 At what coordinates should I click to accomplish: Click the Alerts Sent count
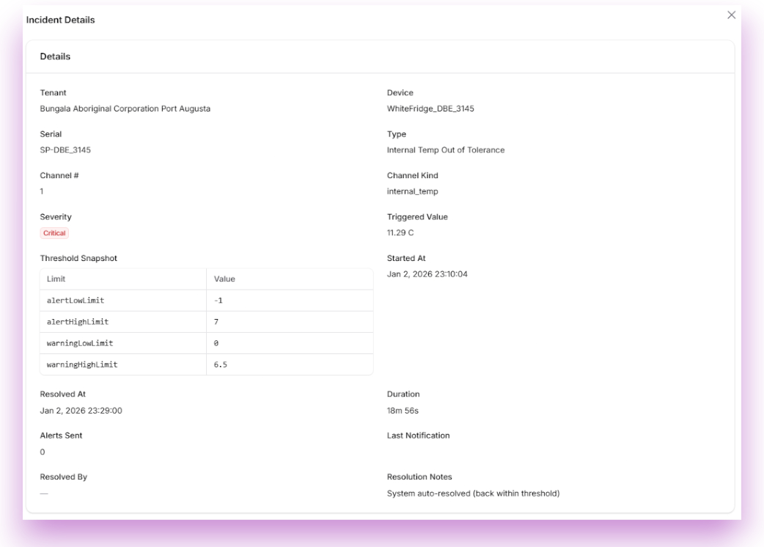pyautogui.click(x=42, y=452)
